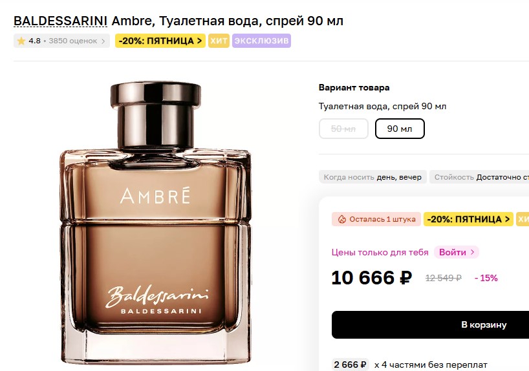This screenshot has width=529, height=371.
Task: Select the 90 мл volume option
Action: 400,129
